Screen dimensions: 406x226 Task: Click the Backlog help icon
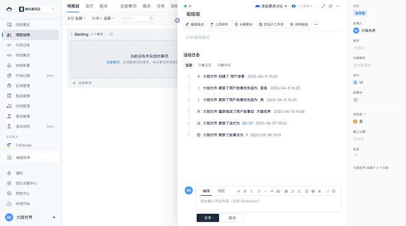pos(111,34)
